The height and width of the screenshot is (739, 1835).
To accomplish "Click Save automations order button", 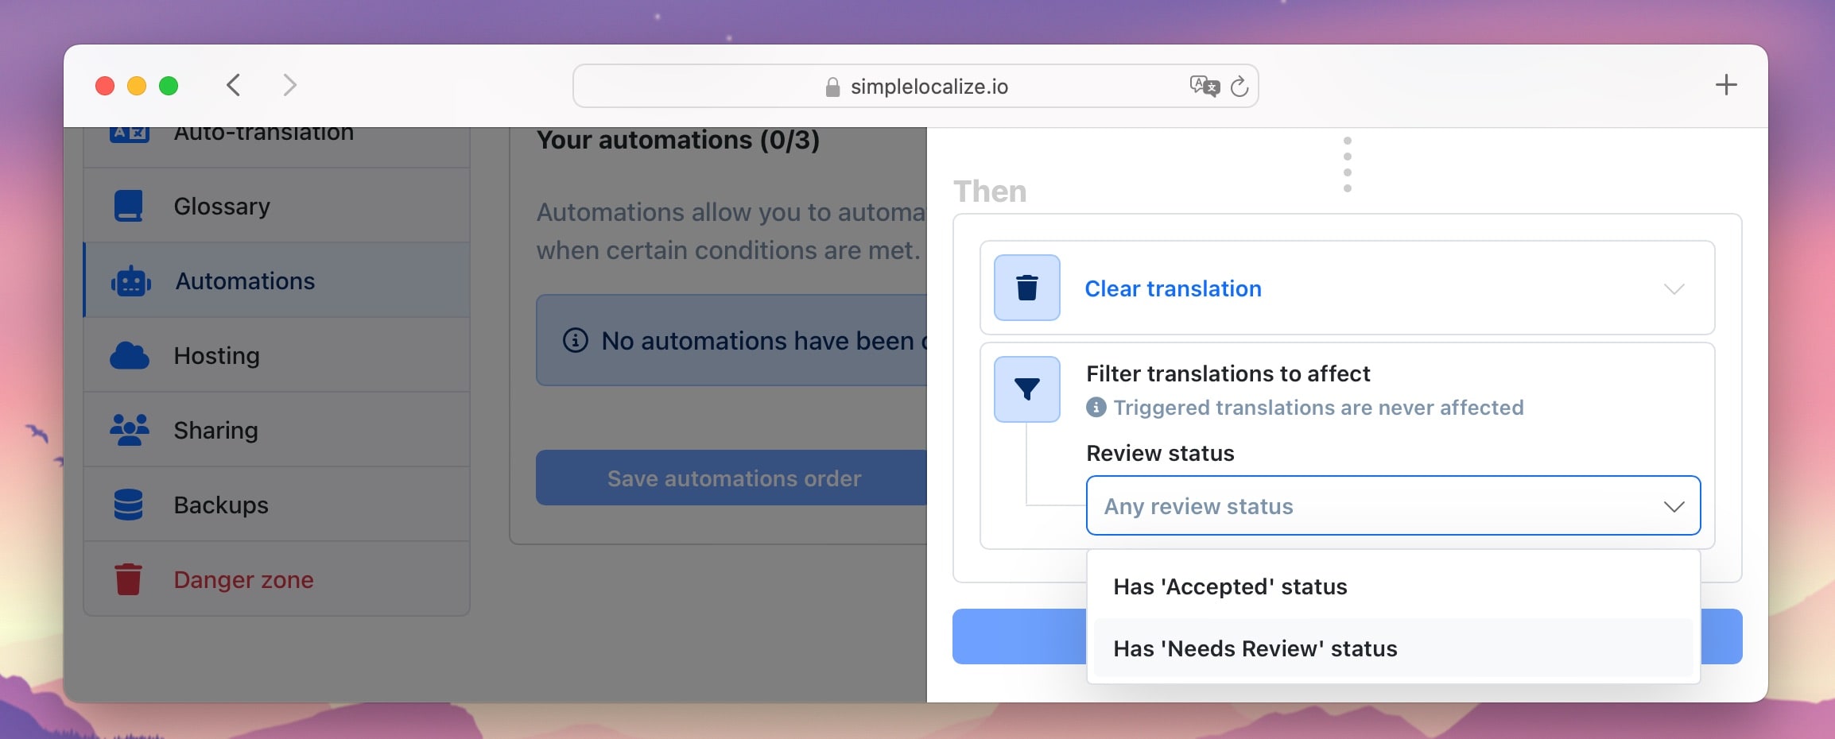I will (x=731, y=478).
